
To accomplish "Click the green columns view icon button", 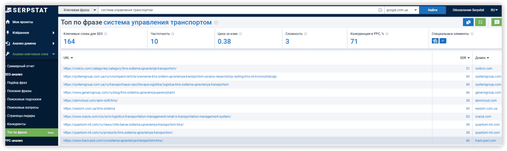I will click(480, 22).
